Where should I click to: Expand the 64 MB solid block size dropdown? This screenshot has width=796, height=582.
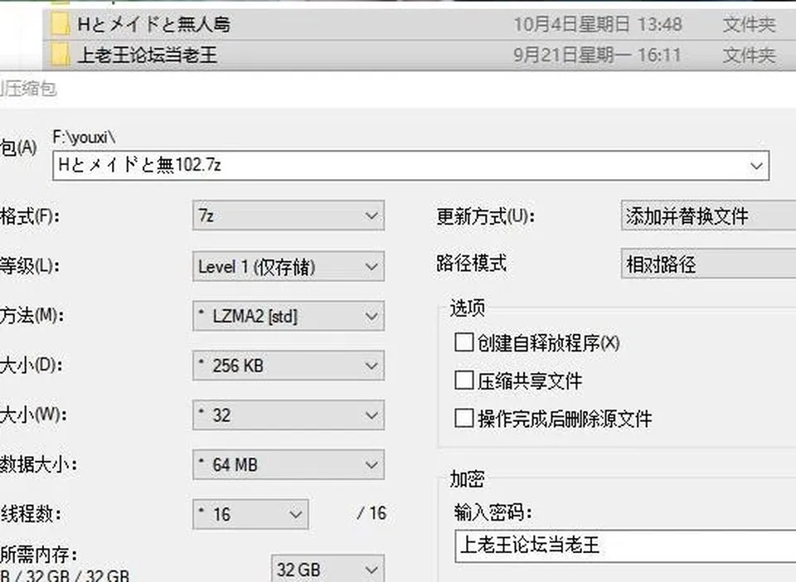[289, 464]
